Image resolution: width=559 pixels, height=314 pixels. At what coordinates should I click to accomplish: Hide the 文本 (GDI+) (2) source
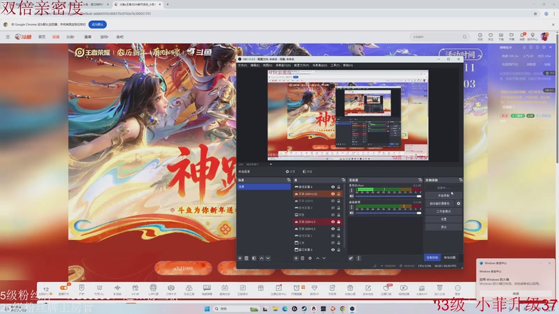[333, 194]
